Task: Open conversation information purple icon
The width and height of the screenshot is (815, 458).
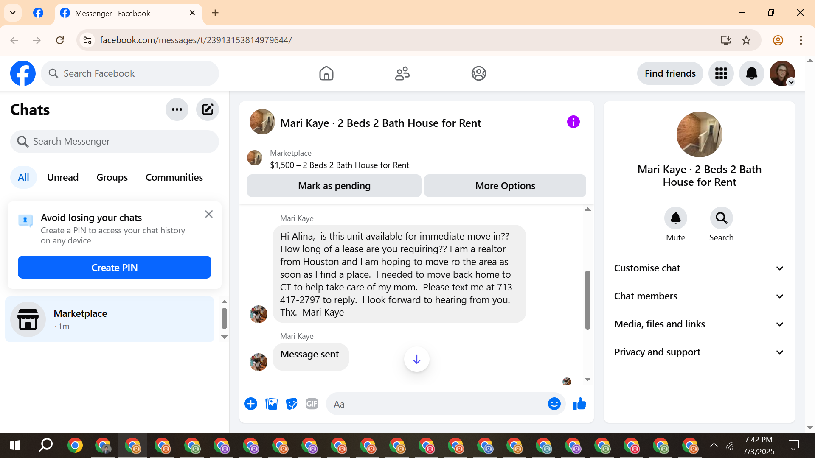Action: click(x=573, y=122)
